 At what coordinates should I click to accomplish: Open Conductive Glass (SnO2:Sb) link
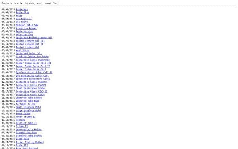(33, 60)
